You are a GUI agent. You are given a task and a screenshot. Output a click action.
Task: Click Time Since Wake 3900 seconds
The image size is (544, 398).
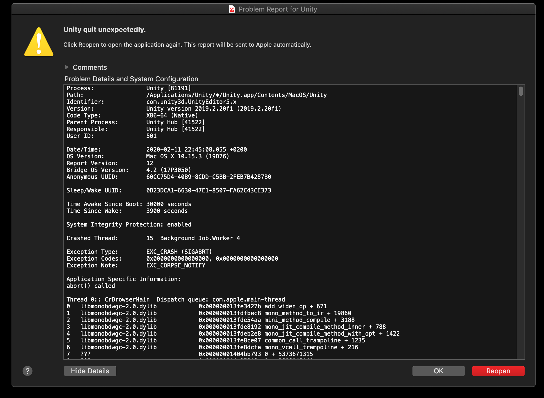127,211
